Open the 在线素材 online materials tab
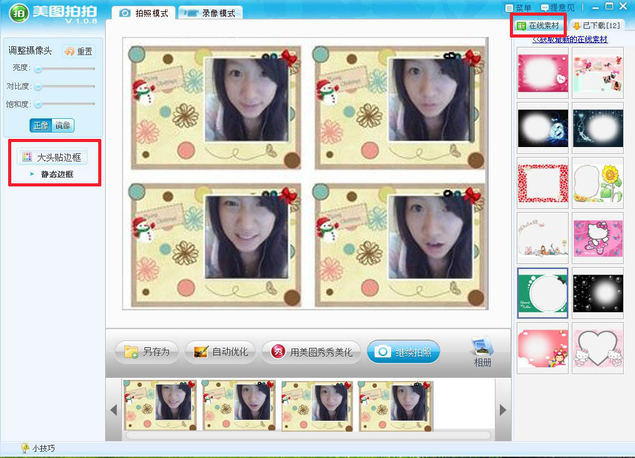This screenshot has height=458, width=635. coord(538,26)
